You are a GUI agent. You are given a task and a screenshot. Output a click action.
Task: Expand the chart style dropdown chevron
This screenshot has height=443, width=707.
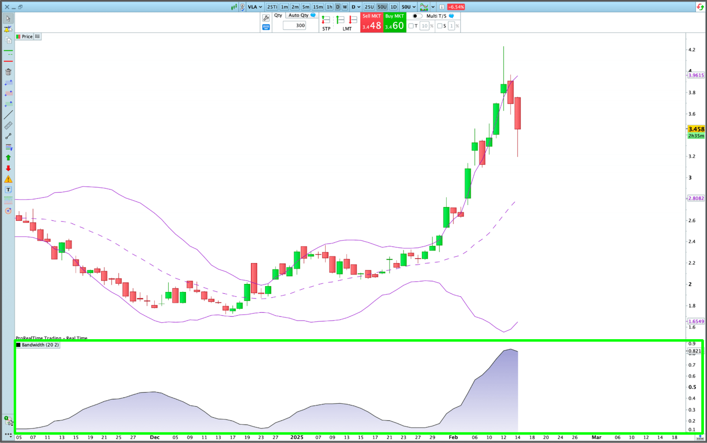[x=433, y=7]
